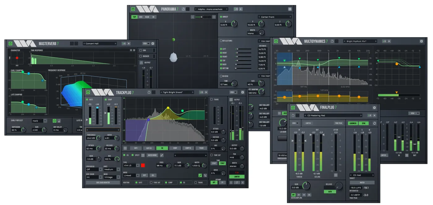433x205 pixels.
Task: Open the Knee dropdown set to Medium
Action: (x=111, y=170)
